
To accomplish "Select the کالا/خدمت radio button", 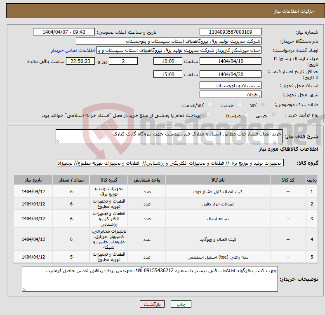I will (x=210, y=105).
